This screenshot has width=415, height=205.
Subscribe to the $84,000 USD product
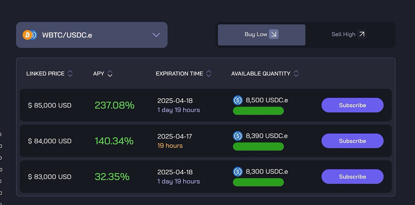click(x=352, y=141)
